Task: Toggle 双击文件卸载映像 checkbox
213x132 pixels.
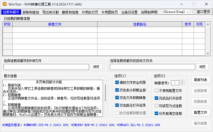Action: tap(131, 97)
